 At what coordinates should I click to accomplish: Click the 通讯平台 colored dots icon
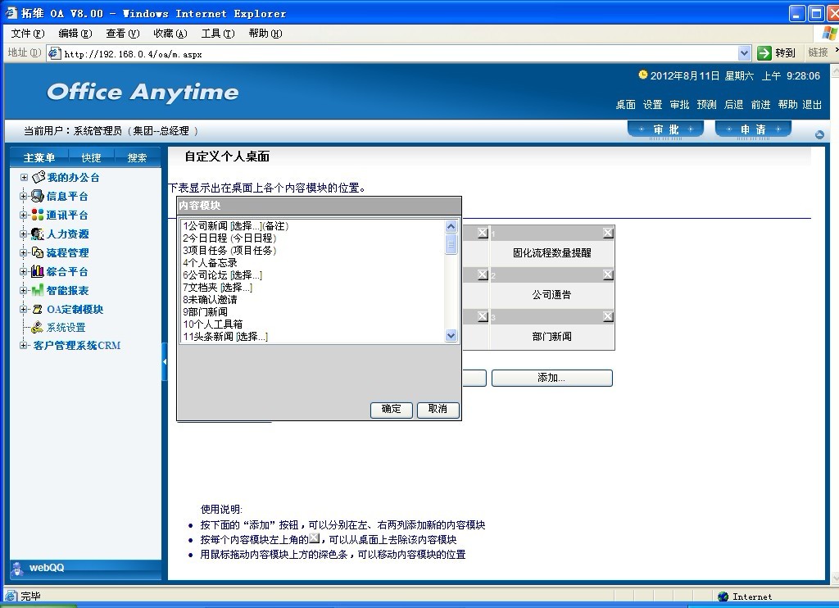click(38, 215)
